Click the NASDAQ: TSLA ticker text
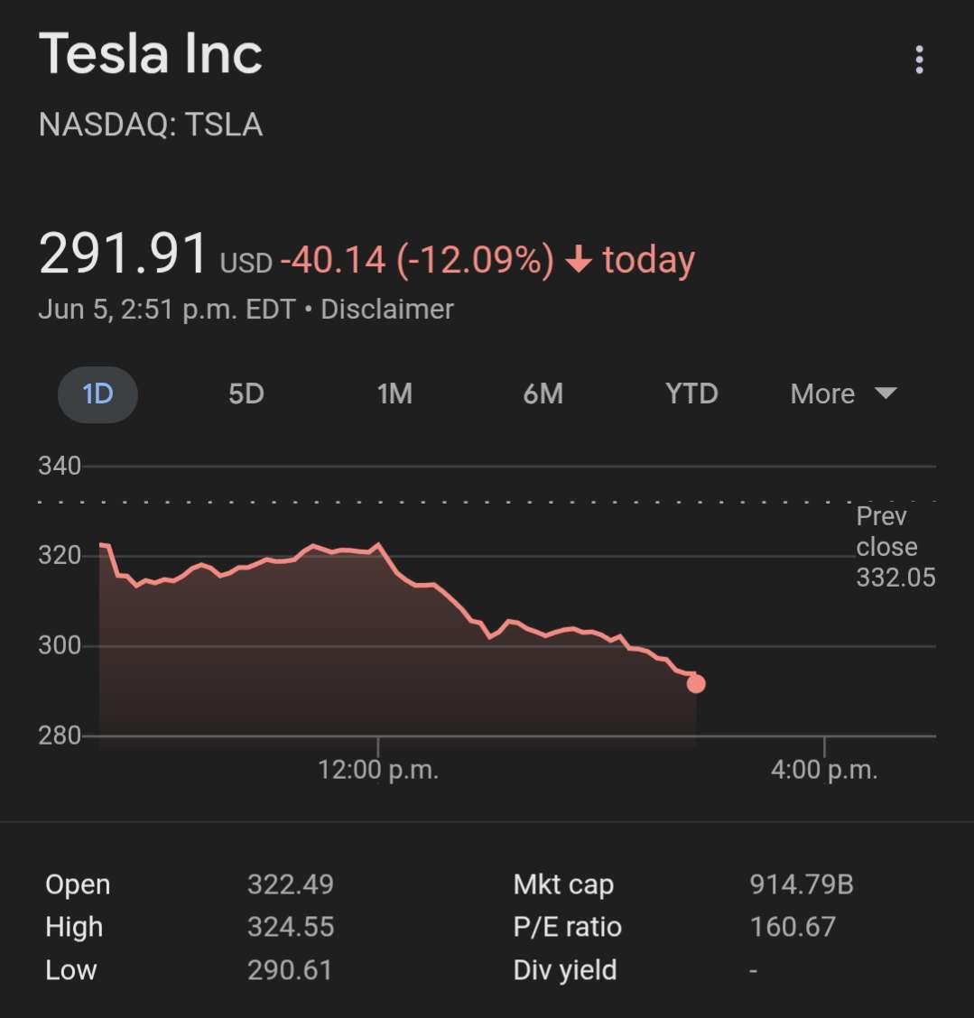Viewport: 974px width, 1018px height. [151, 124]
